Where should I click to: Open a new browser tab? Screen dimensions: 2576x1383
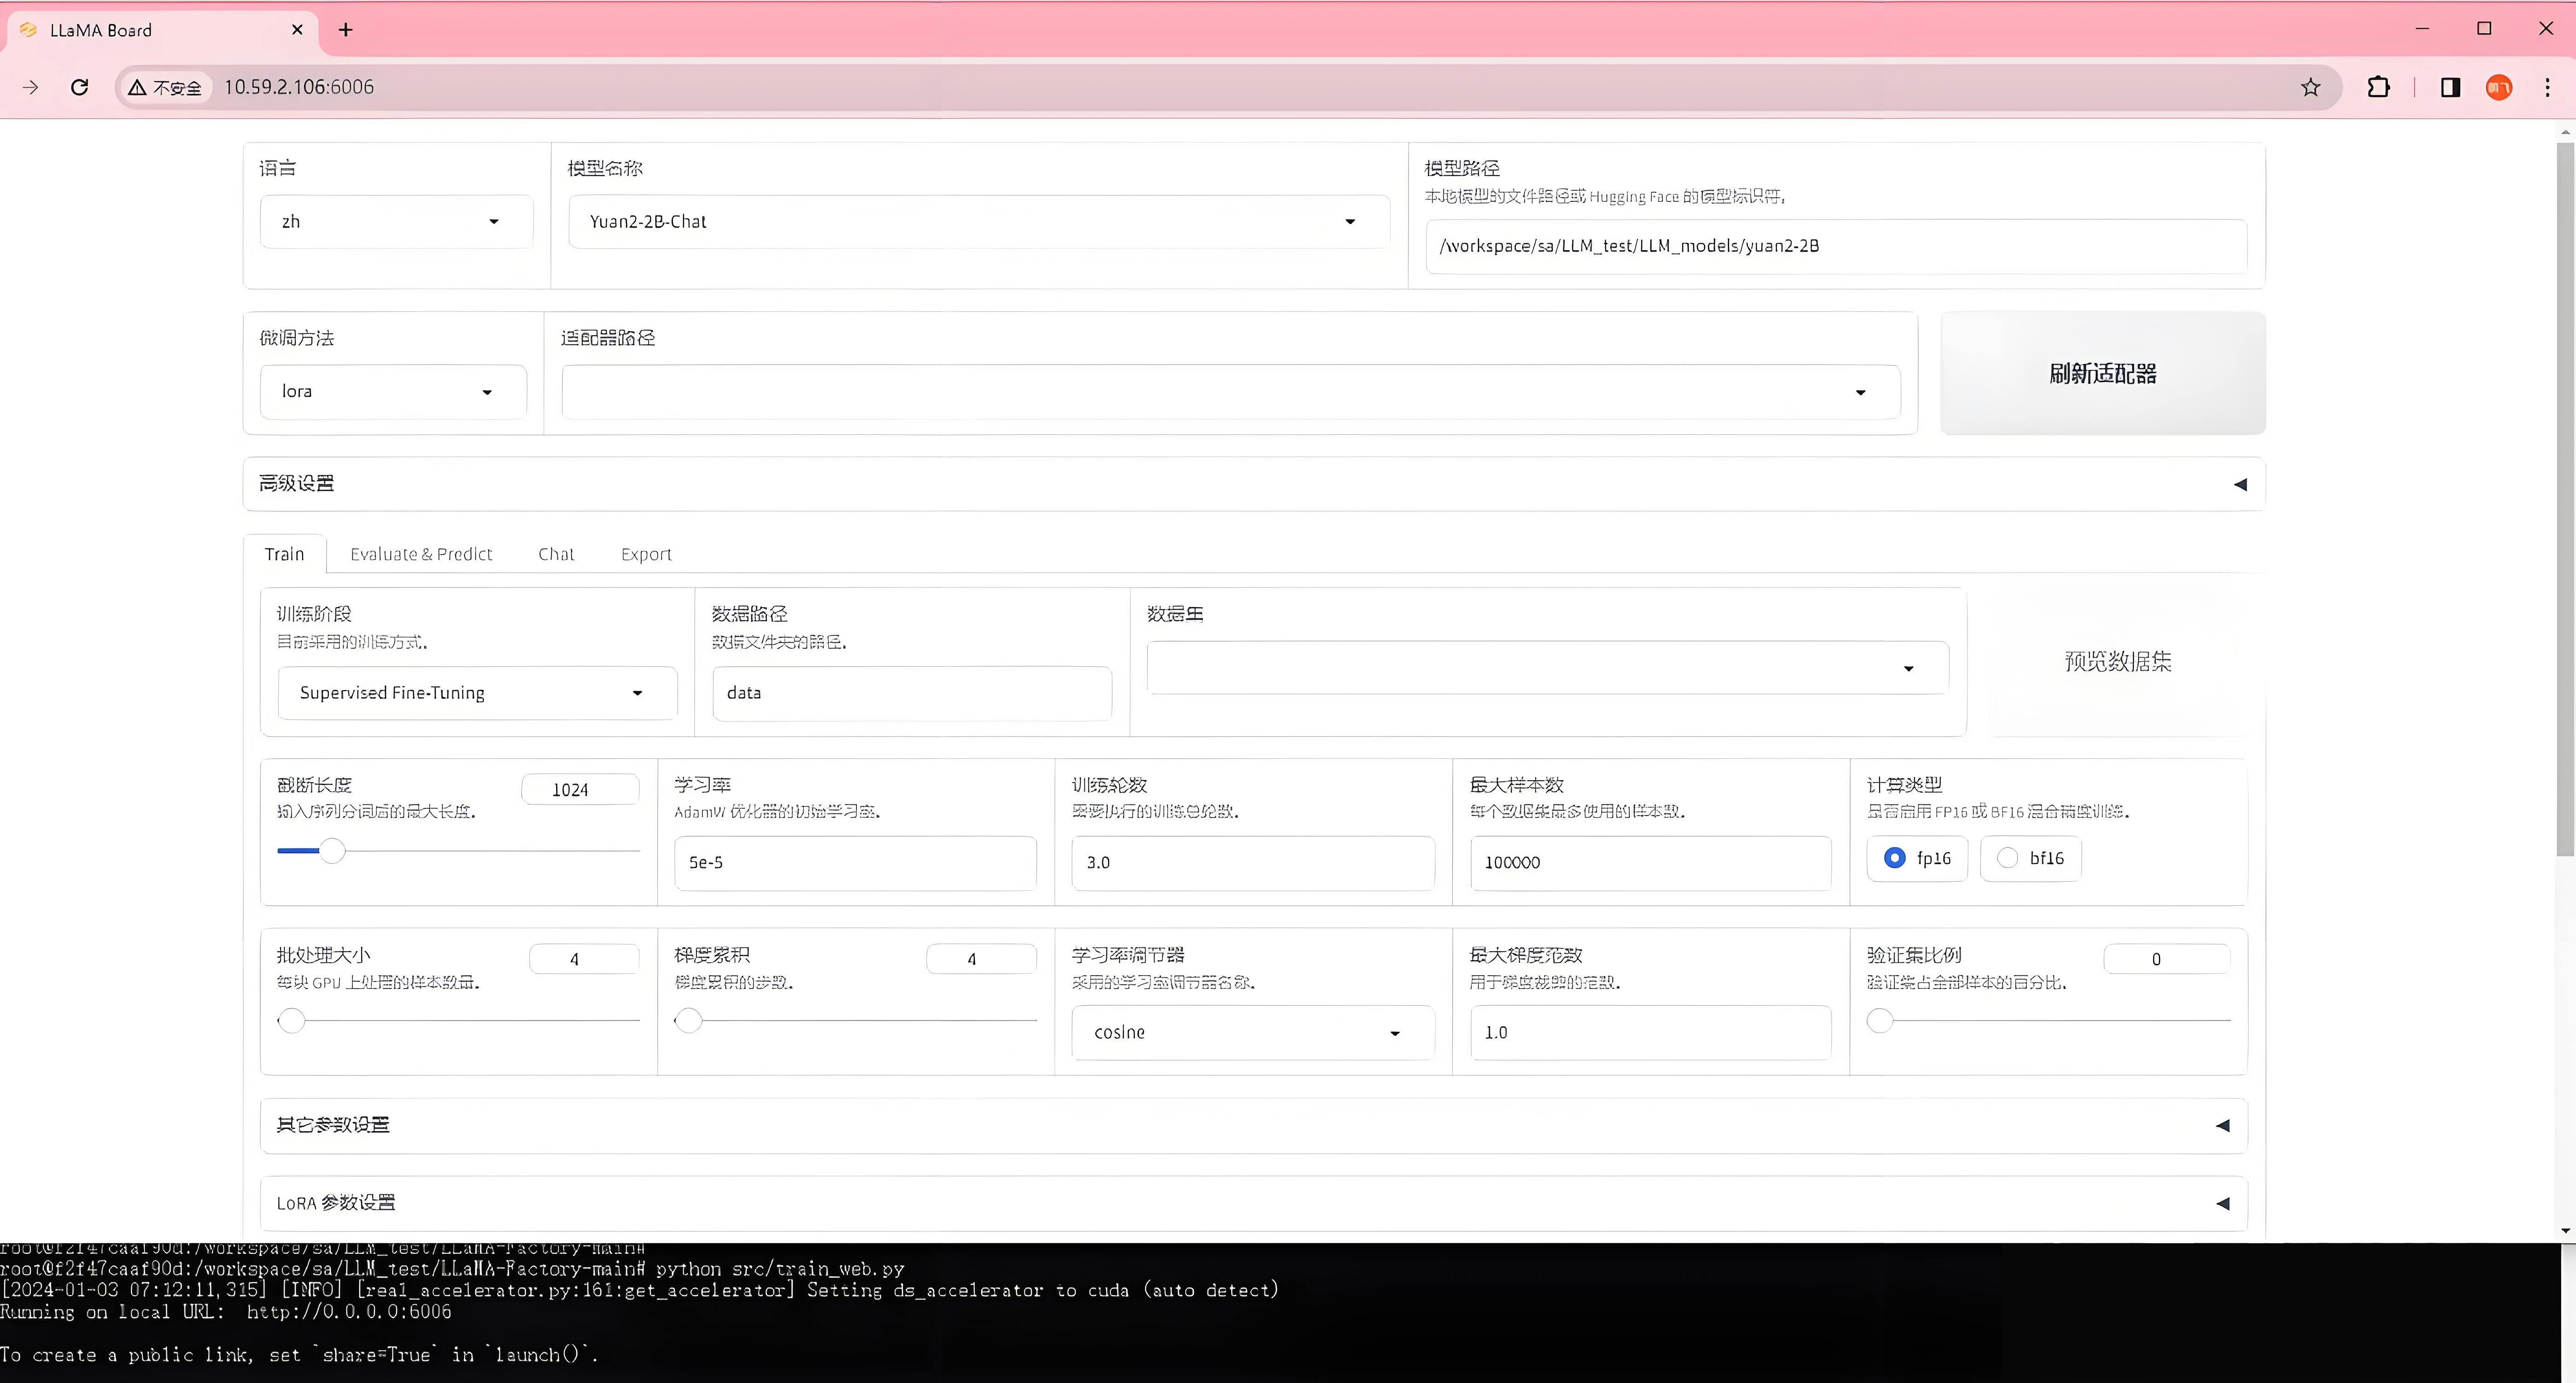coord(346,30)
